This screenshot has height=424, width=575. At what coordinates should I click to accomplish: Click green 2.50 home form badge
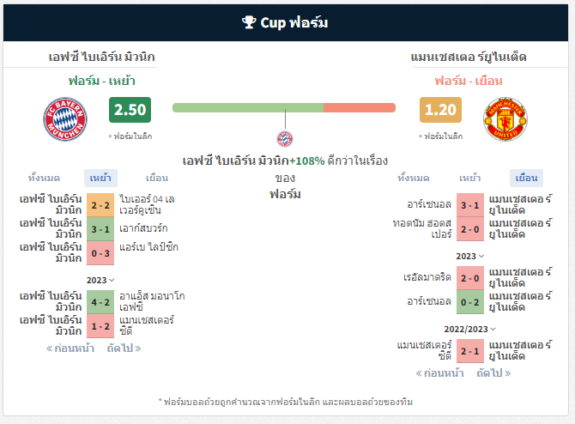(x=130, y=110)
